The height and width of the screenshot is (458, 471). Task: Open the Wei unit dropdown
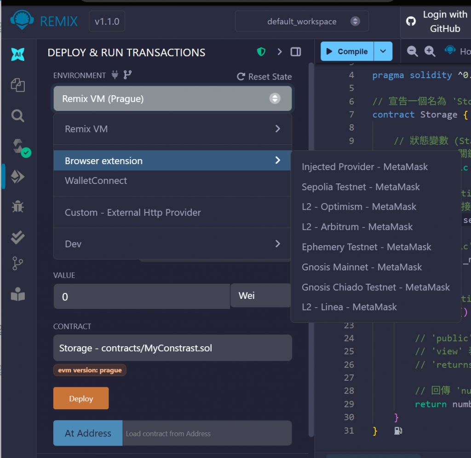[261, 296]
